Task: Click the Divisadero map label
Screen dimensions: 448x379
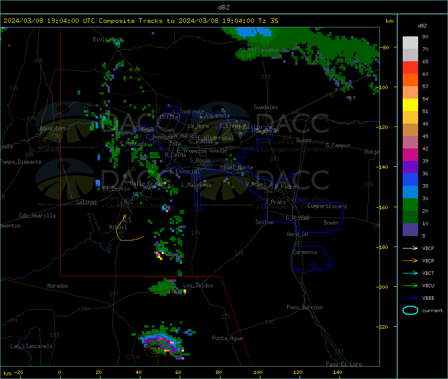Action: 108,39
